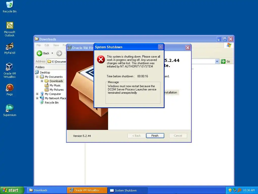Click the green Back arrow in Downloads

click(40, 53)
